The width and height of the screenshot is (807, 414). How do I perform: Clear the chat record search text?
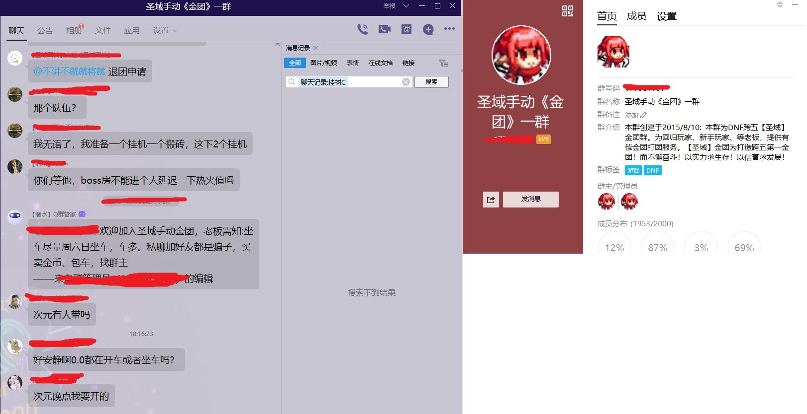[406, 82]
